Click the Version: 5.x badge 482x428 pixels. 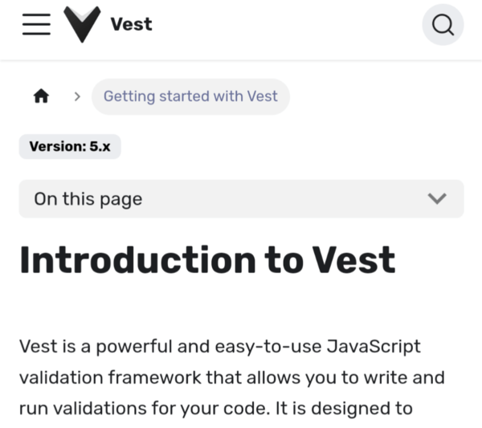click(70, 147)
